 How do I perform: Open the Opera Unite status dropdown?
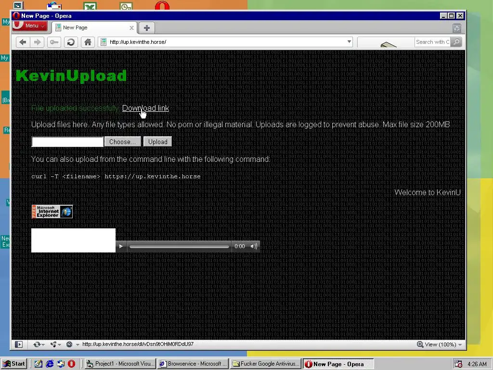coord(55,344)
